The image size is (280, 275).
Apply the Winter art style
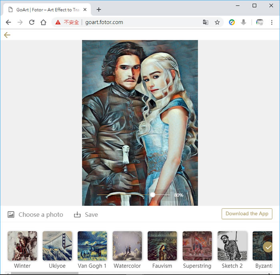(22, 246)
